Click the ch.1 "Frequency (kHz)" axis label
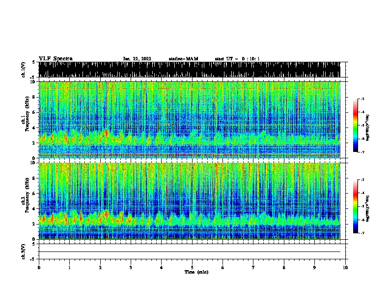Image resolution: width=389 pixels, height=300 pixels. pos(28,114)
